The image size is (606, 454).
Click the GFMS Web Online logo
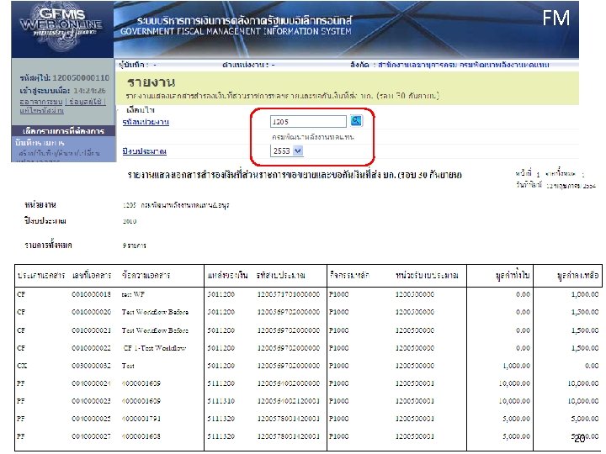click(x=62, y=29)
